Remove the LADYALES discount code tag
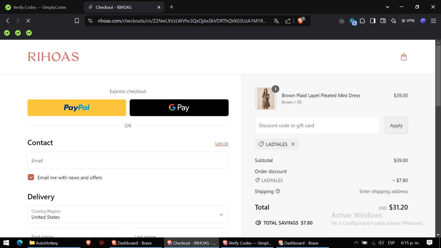The height and width of the screenshot is (248, 441). (293, 144)
